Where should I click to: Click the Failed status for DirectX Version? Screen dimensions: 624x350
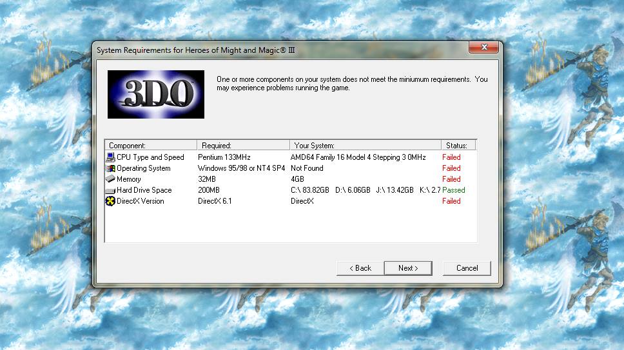[x=451, y=201]
